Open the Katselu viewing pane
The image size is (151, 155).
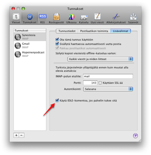coord(84,18)
